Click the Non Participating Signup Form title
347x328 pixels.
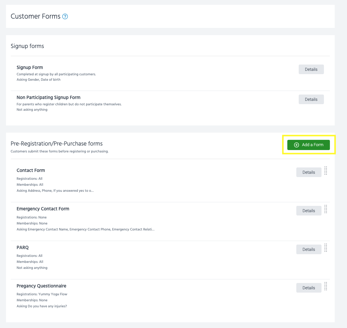click(x=48, y=98)
